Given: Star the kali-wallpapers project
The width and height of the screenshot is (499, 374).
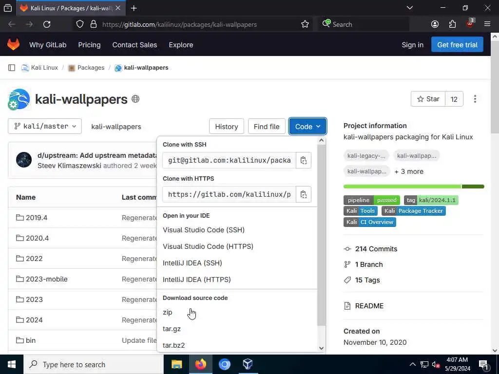Looking at the screenshot, I should pyautogui.click(x=428, y=99).
